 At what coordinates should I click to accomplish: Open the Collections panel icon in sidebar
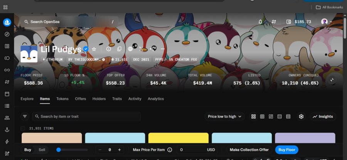coord(7,46)
